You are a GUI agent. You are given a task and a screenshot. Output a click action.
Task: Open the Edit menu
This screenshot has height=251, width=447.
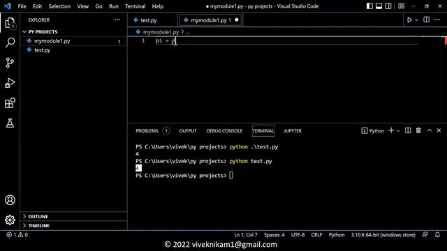(37, 6)
